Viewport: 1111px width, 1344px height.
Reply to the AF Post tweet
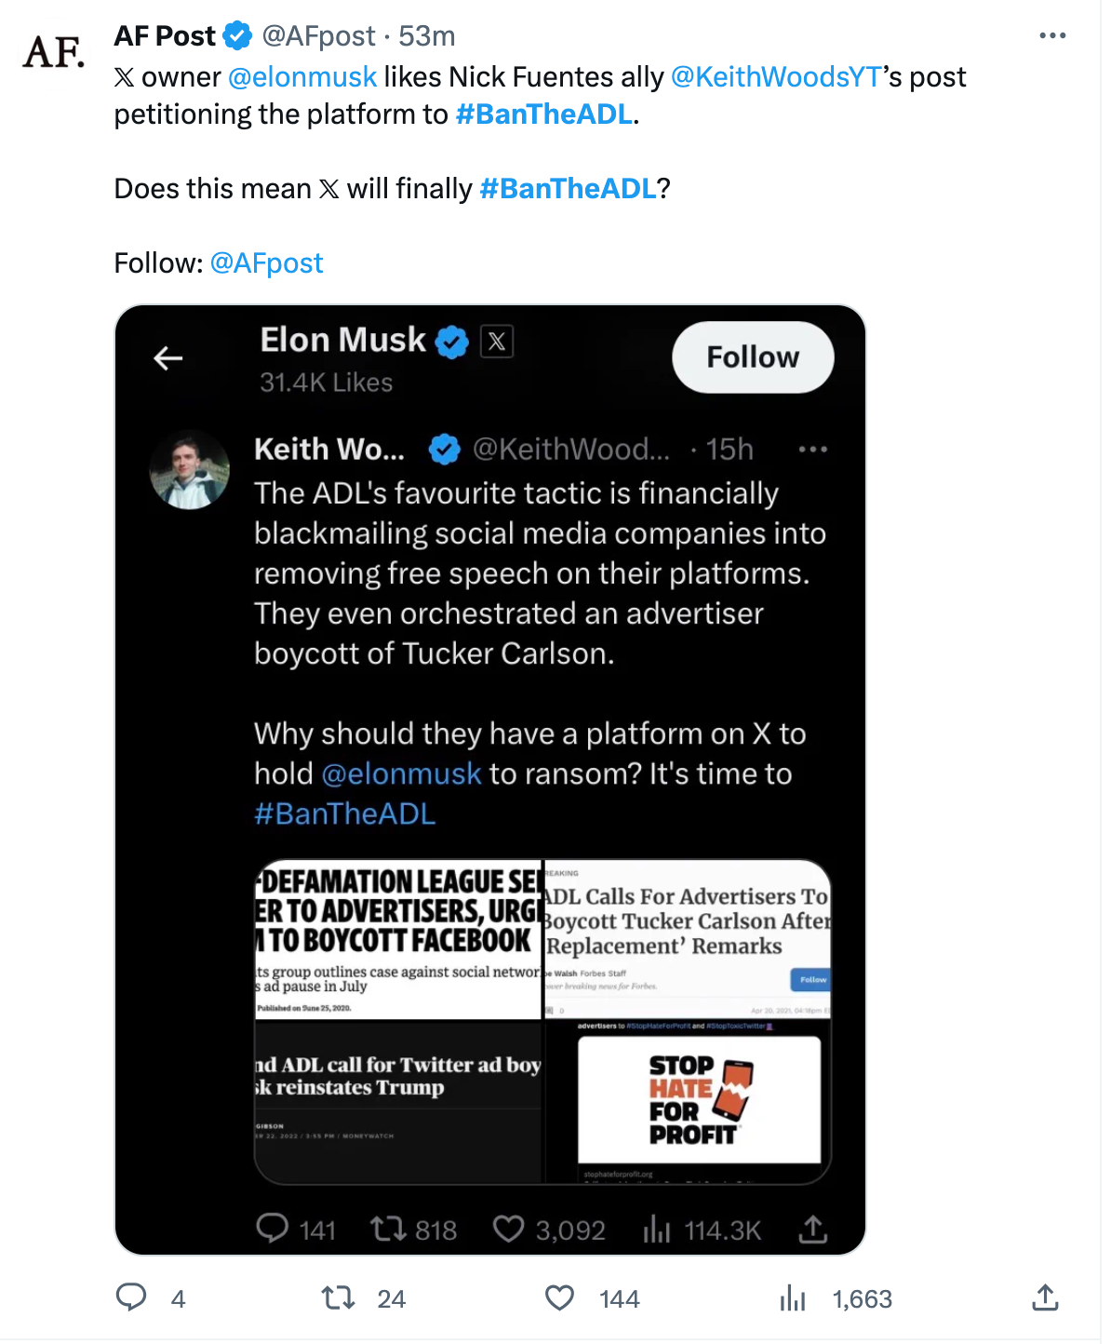click(x=131, y=1297)
